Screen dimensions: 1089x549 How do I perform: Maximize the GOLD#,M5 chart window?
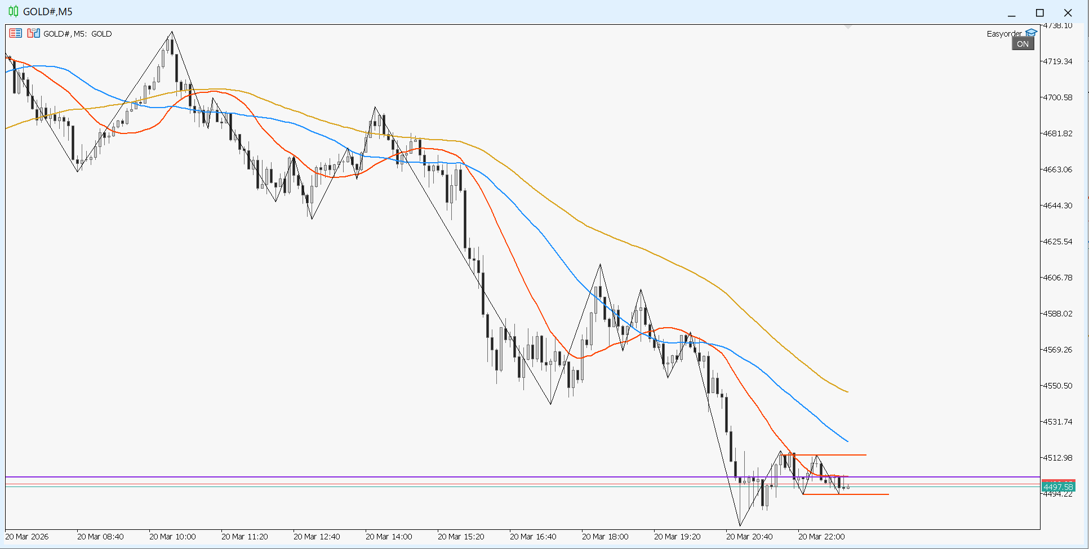[1040, 13]
